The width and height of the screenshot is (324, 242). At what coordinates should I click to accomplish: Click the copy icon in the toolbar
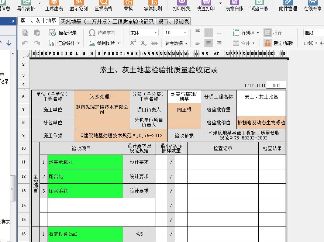25,33
